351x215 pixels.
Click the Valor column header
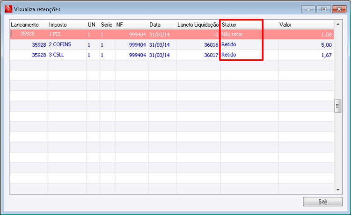[306, 25]
